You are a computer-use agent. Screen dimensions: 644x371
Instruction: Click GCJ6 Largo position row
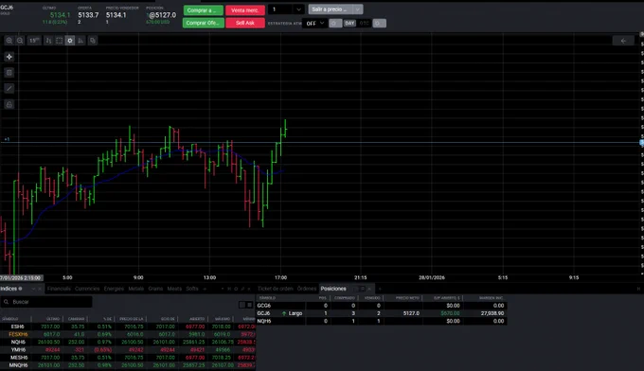pos(382,313)
